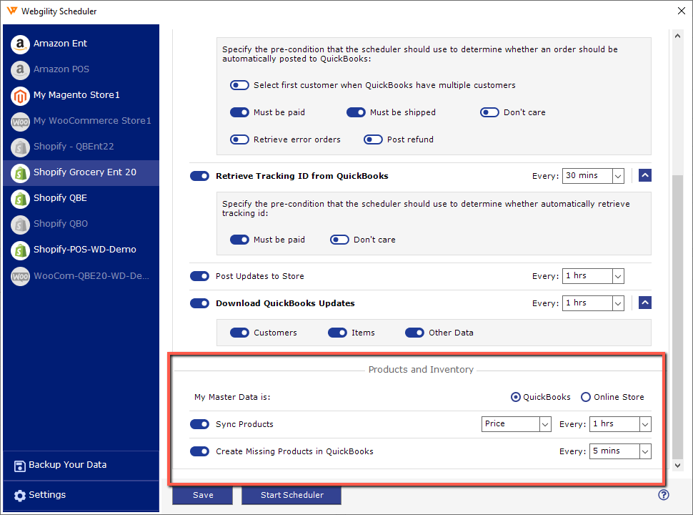Toggle Select first customer when multiple customers
The height and width of the screenshot is (515, 693).
coord(239,85)
